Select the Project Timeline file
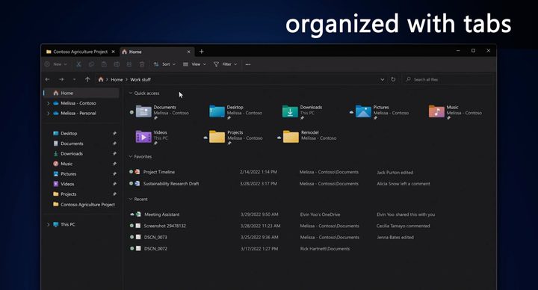Viewport: 538px width, 290px height. click(x=159, y=172)
